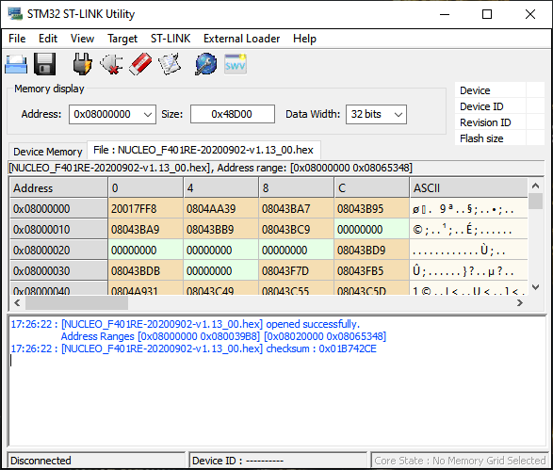Viewport: 553px width, 470px height.
Task: Open the Help menu
Action: point(304,38)
